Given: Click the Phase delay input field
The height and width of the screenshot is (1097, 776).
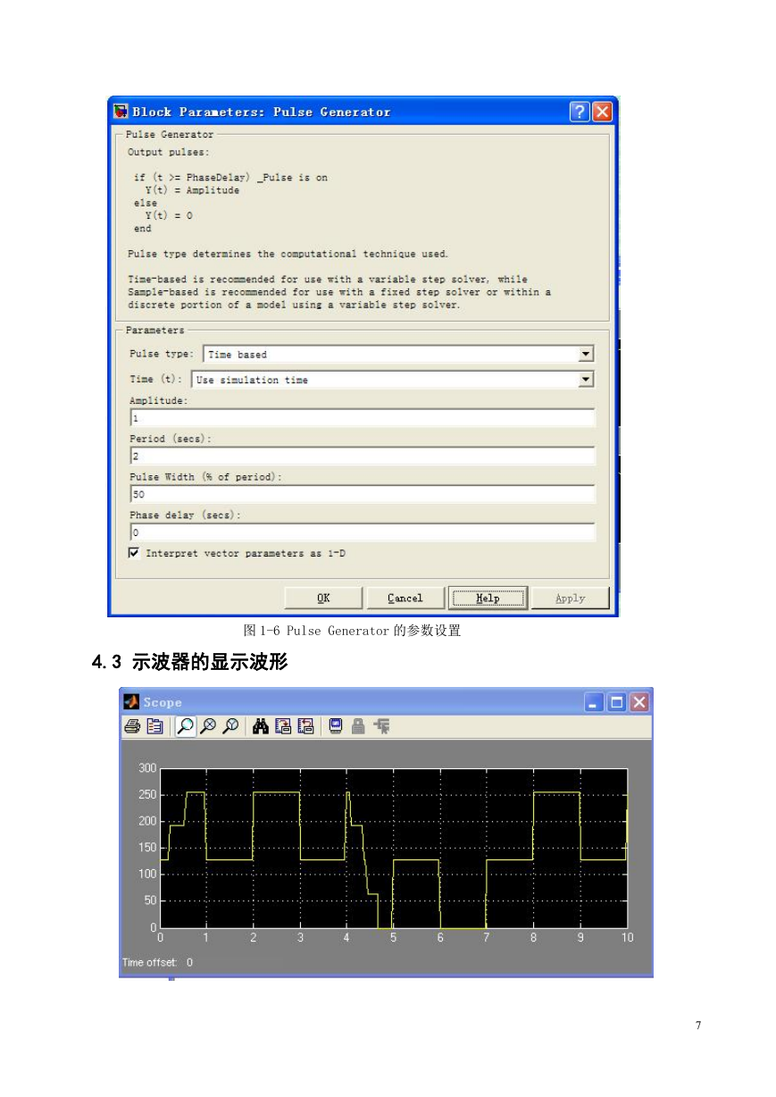Looking at the screenshot, I should (363, 532).
